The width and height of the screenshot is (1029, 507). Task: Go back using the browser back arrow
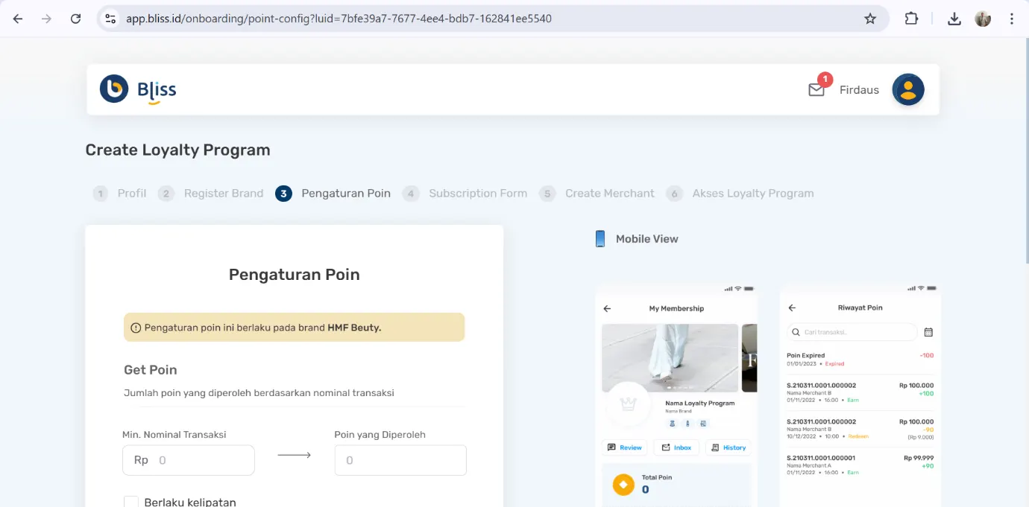[18, 19]
